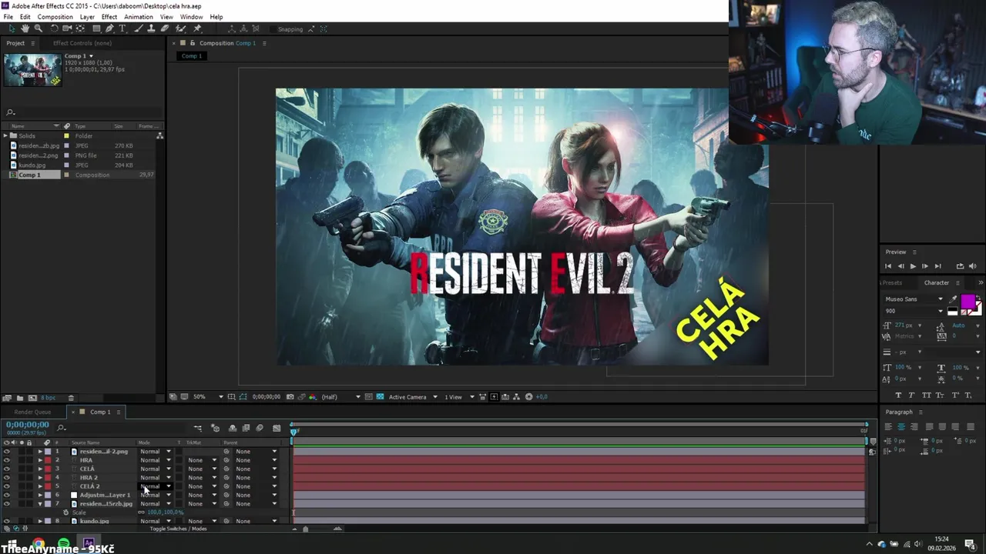The height and width of the screenshot is (554, 986).
Task: Click the purple fill color swatch
Action: (967, 301)
